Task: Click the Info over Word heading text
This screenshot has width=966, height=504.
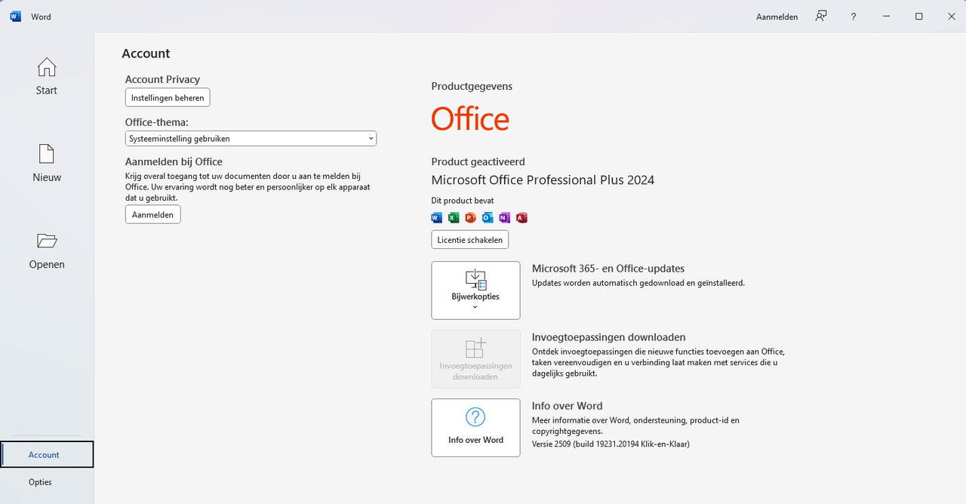Action: [x=567, y=406]
